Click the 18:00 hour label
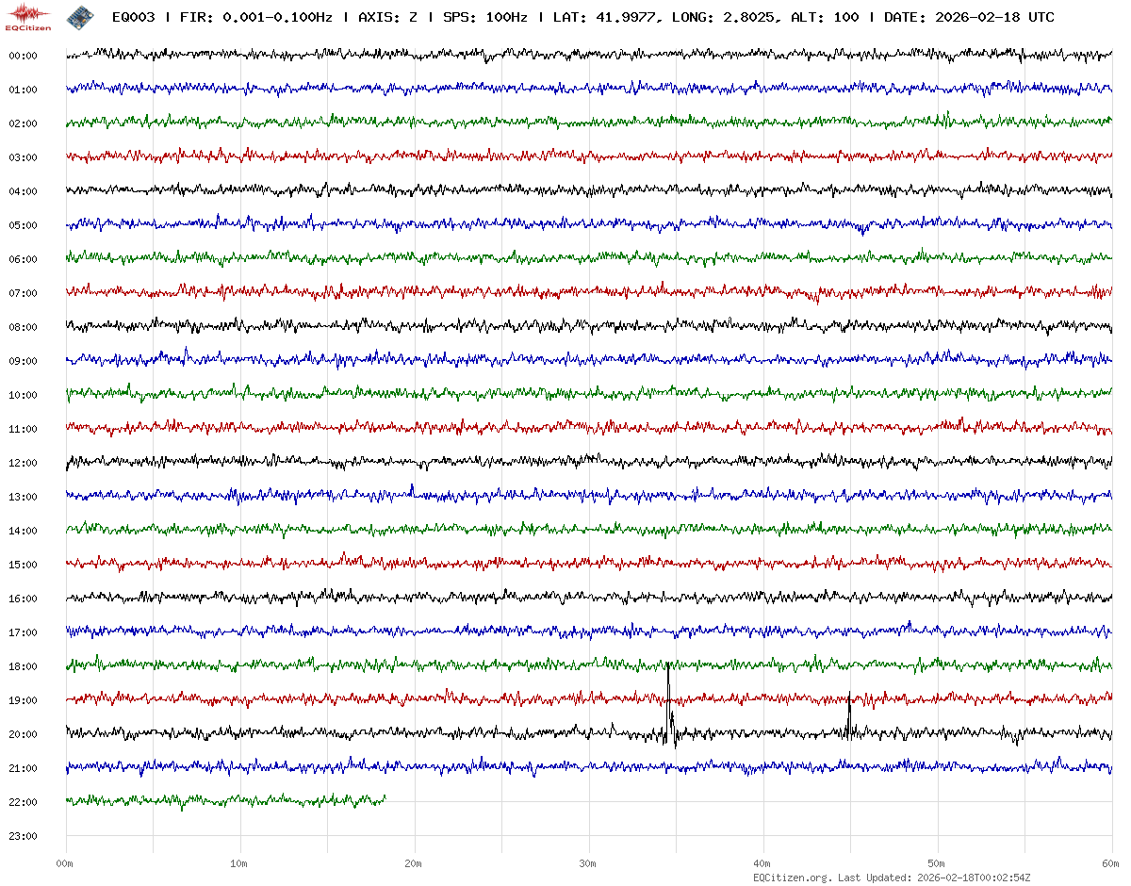 click(23, 666)
